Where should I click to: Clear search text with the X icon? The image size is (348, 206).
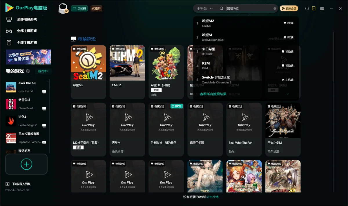(x=275, y=9)
